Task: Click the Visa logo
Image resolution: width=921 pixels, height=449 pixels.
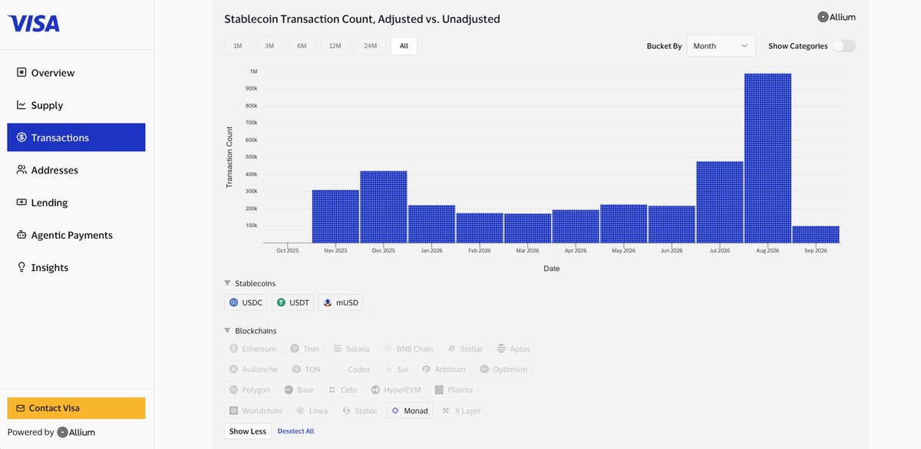Action: [x=34, y=24]
